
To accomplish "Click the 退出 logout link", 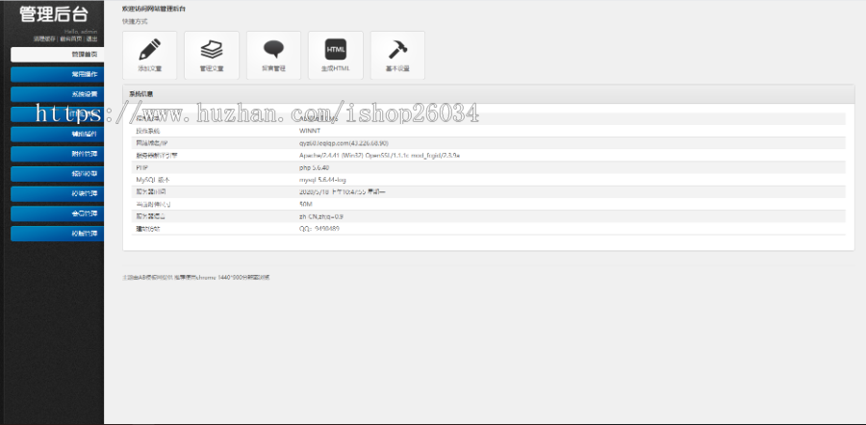I will 91,39.
